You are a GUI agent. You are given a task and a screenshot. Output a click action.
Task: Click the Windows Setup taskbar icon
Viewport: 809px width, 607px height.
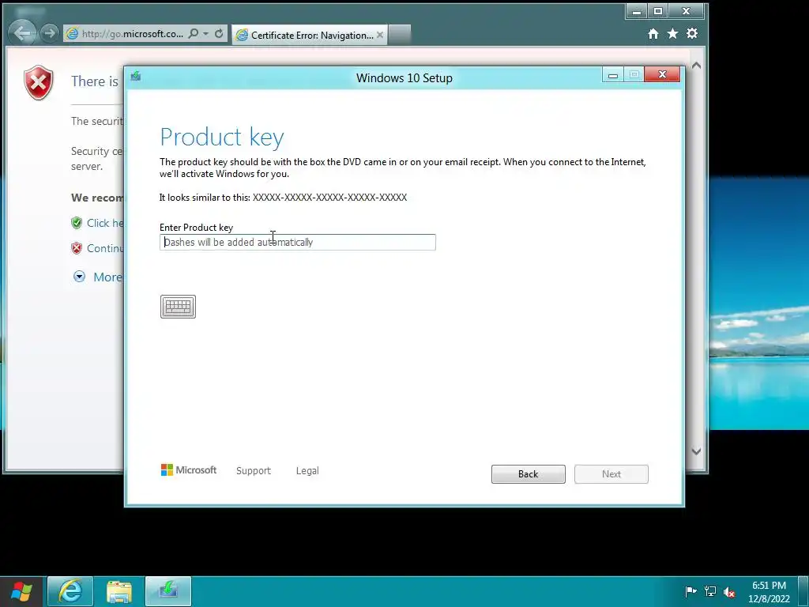point(168,591)
